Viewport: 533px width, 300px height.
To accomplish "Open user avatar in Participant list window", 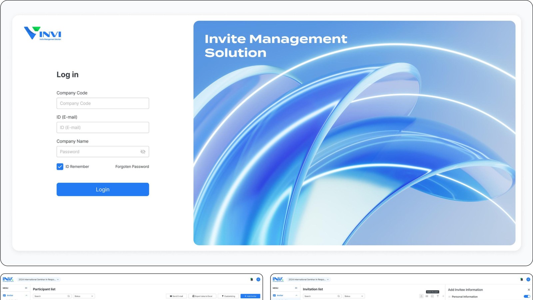I will click(258, 279).
